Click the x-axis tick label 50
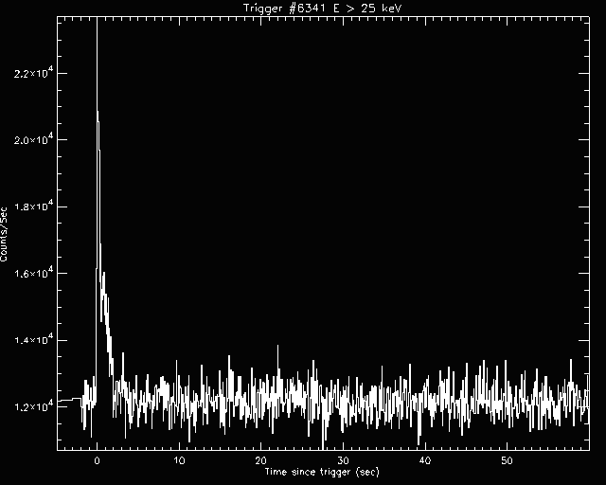The image size is (606, 485). (508, 460)
